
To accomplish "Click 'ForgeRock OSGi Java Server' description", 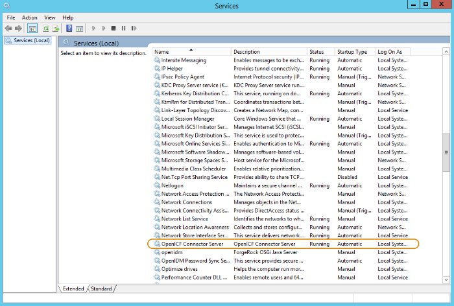I will [x=265, y=252].
